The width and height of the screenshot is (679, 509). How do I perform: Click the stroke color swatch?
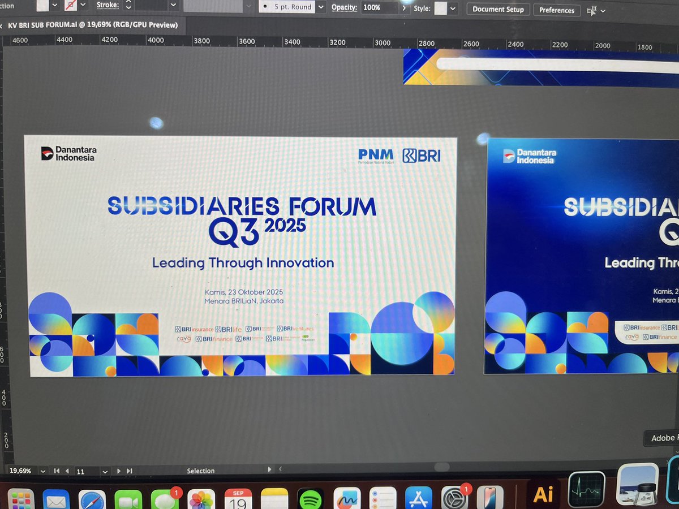point(70,6)
